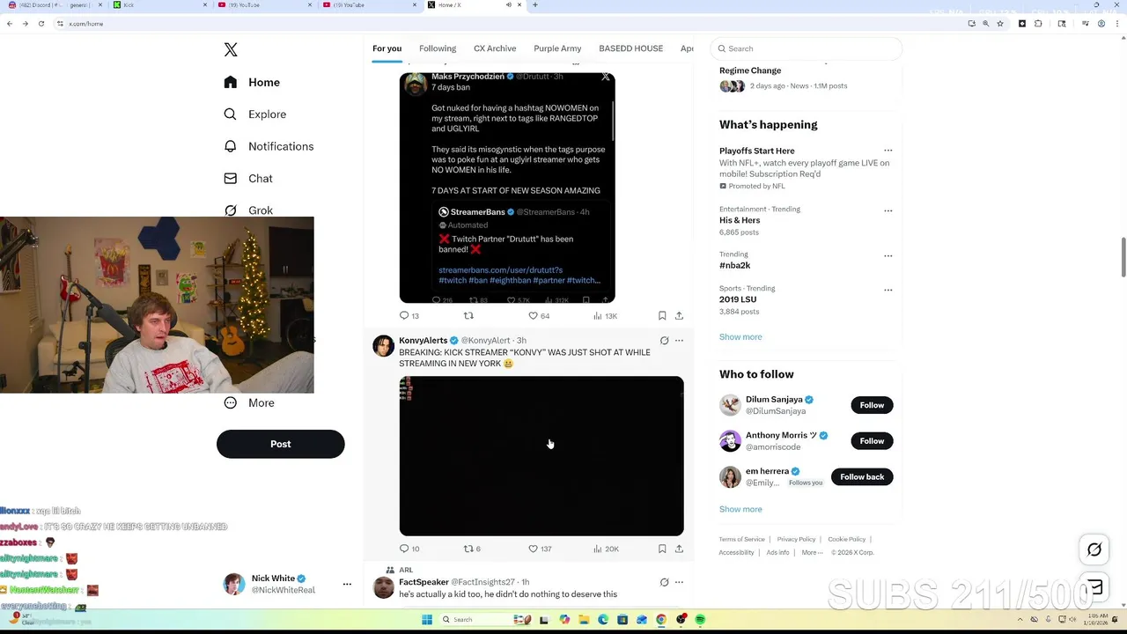
Task: Open the Windows Start menu
Action: tap(427, 620)
